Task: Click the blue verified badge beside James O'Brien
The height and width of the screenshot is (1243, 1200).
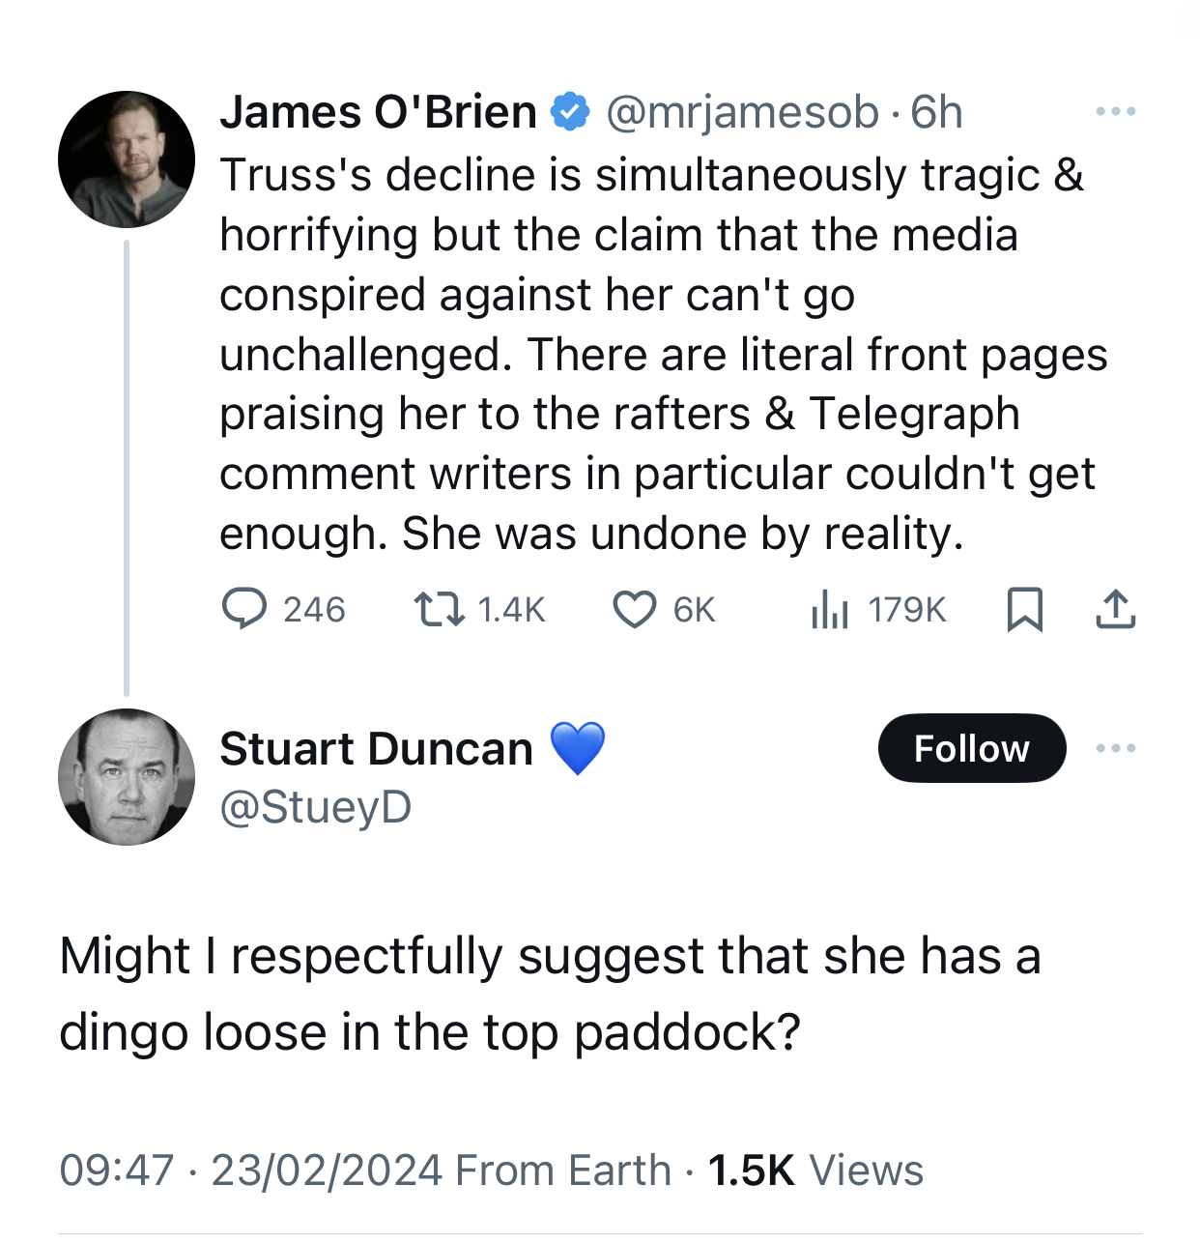Action: (570, 112)
